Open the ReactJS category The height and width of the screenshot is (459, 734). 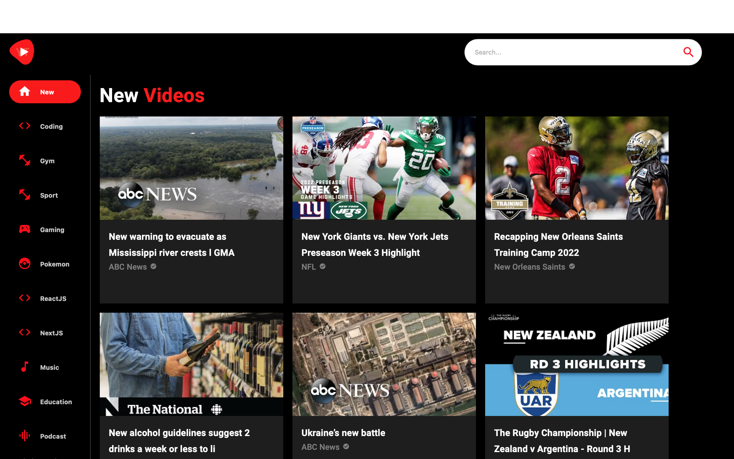click(x=45, y=298)
